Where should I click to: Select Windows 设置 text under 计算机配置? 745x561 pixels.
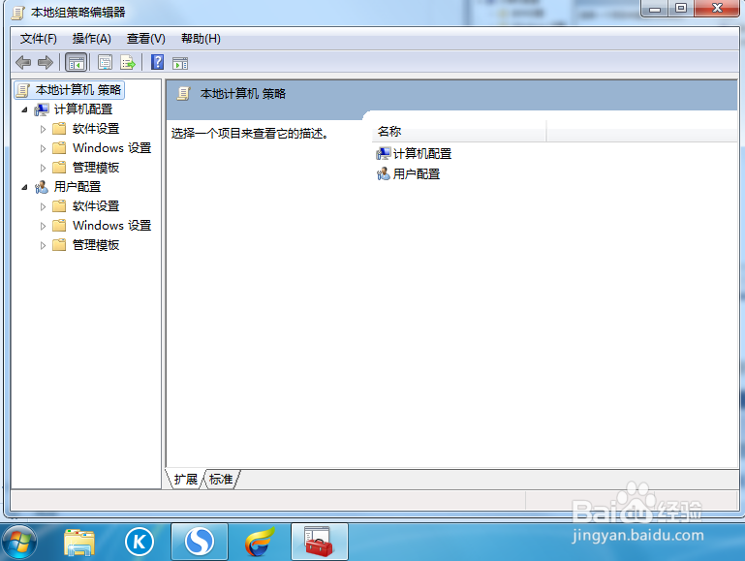pos(111,148)
